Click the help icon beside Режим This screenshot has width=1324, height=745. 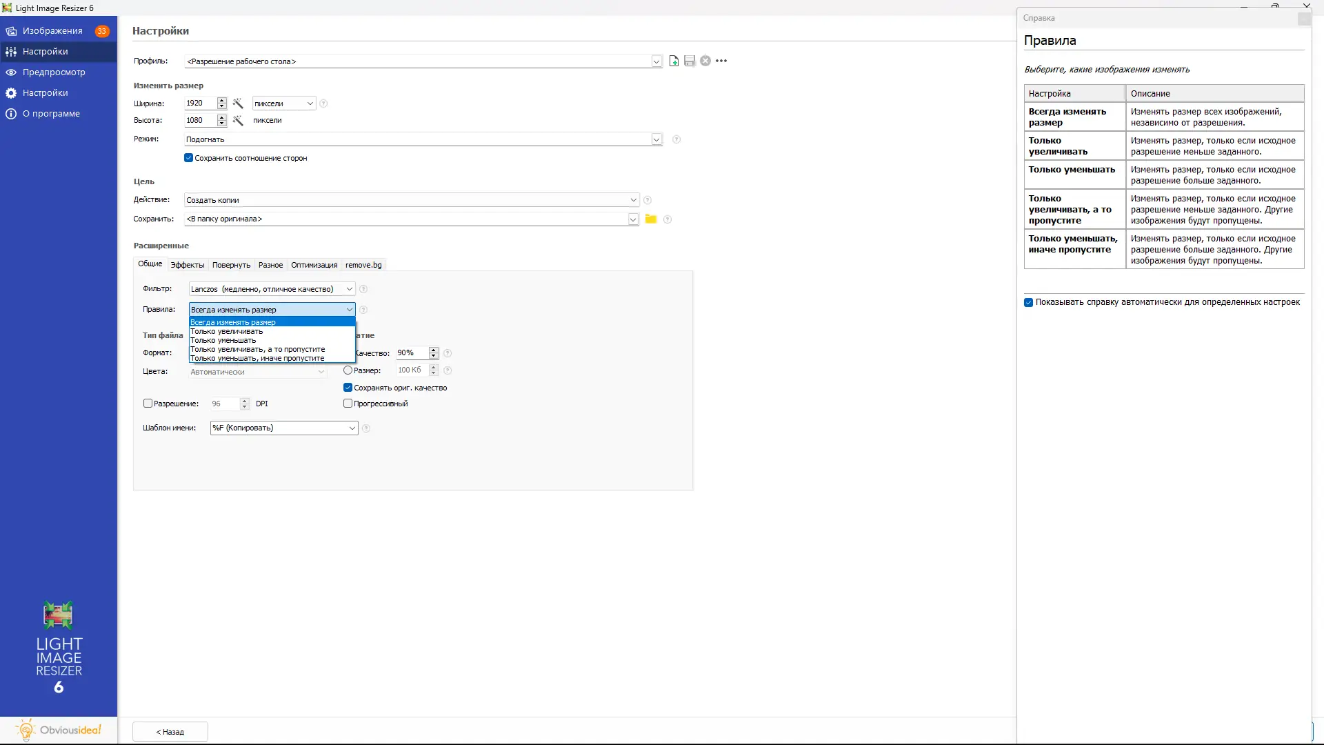676,139
